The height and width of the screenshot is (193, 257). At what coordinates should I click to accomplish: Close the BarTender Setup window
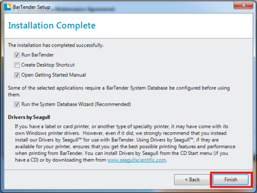tap(243, 5)
